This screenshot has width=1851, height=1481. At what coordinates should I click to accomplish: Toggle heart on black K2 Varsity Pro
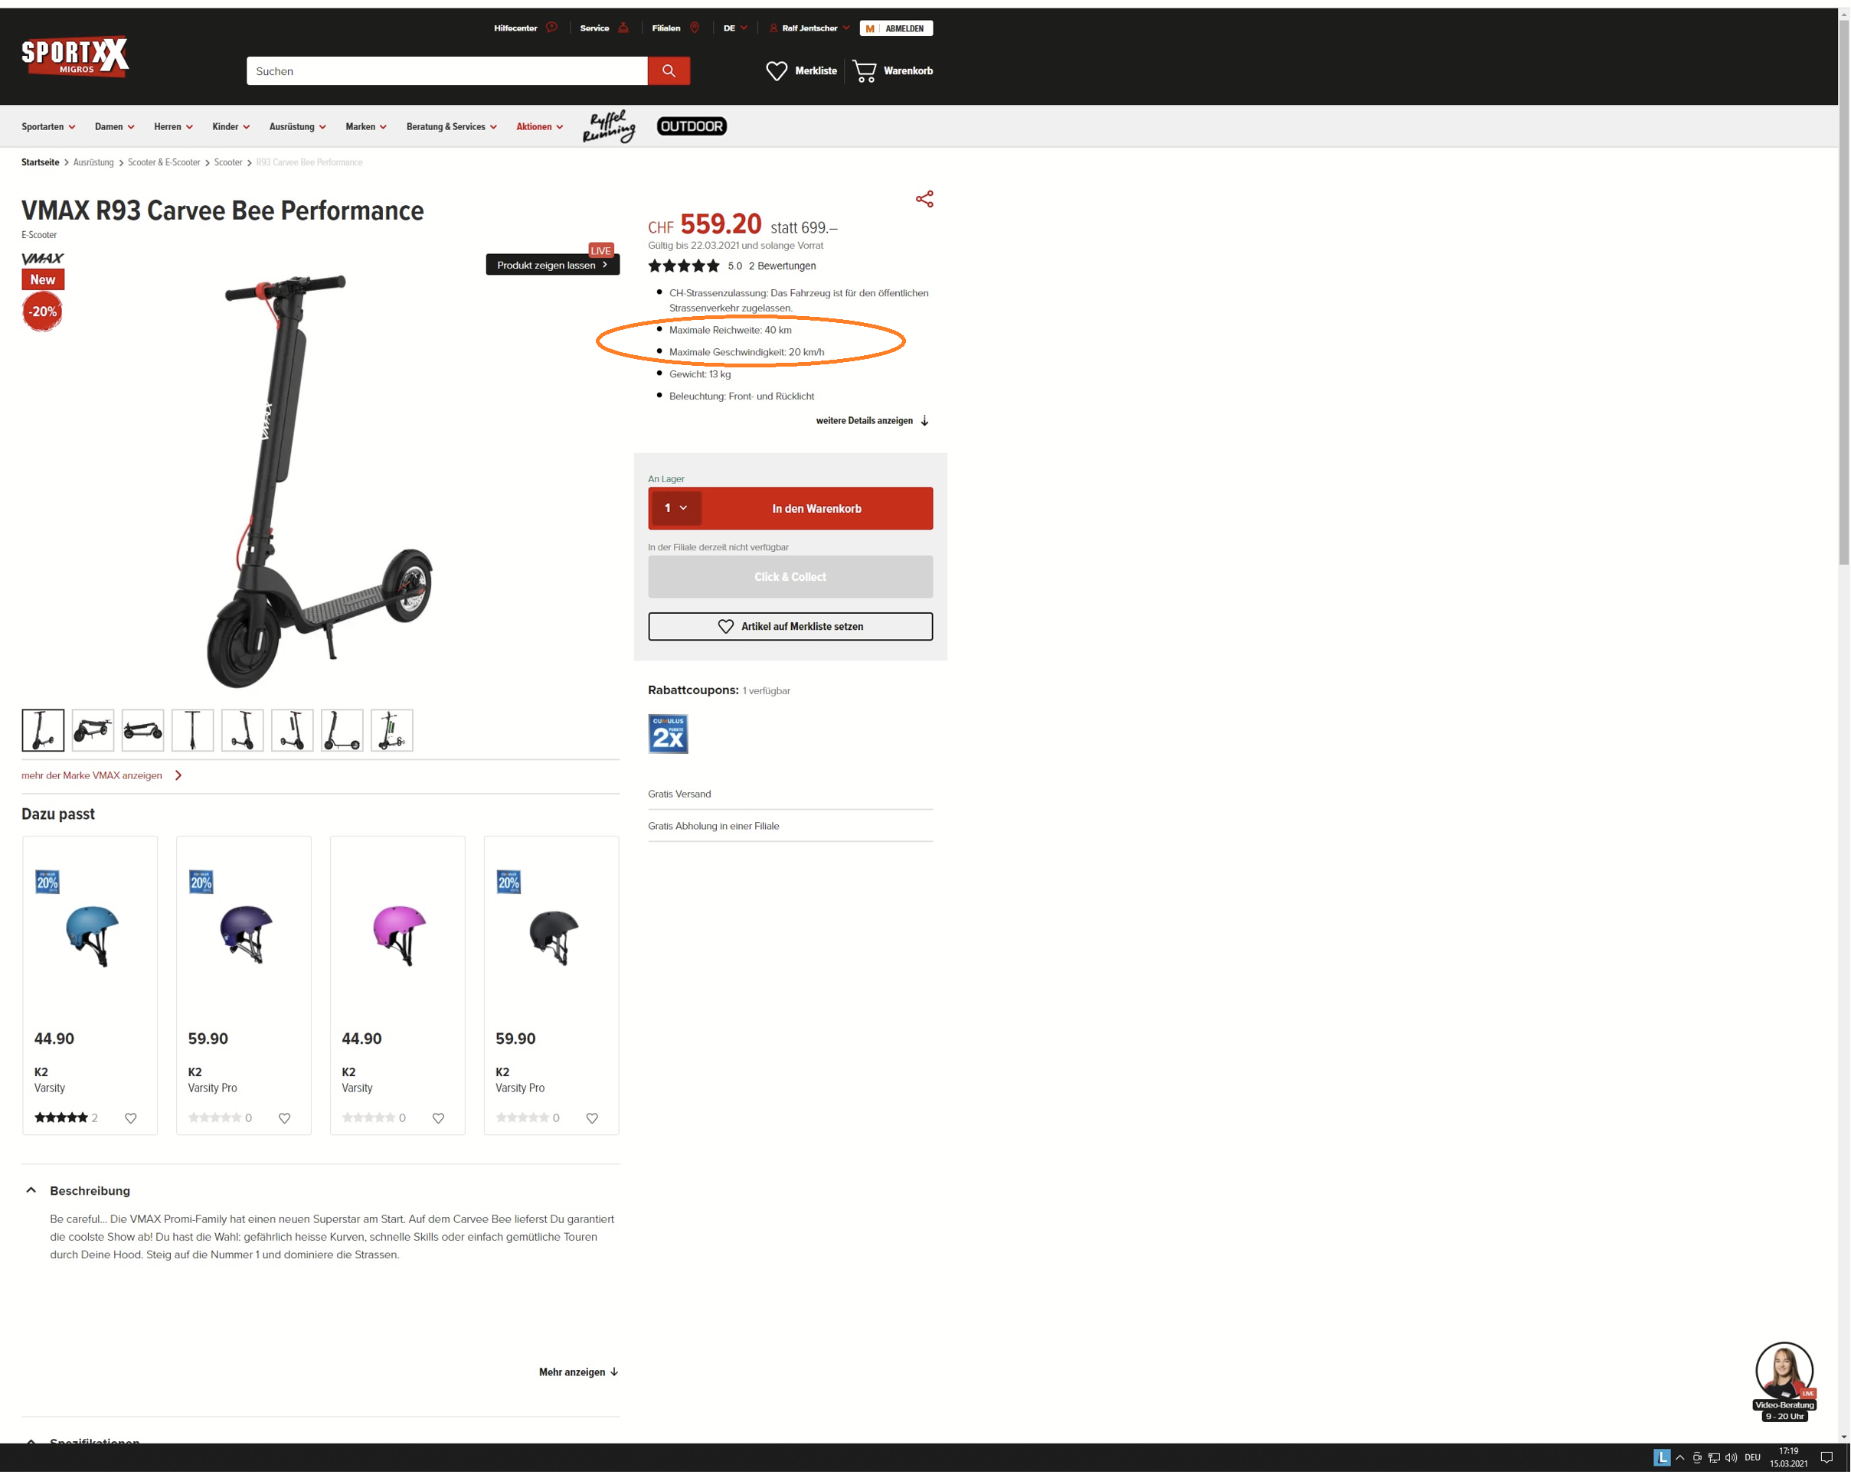coord(591,1118)
